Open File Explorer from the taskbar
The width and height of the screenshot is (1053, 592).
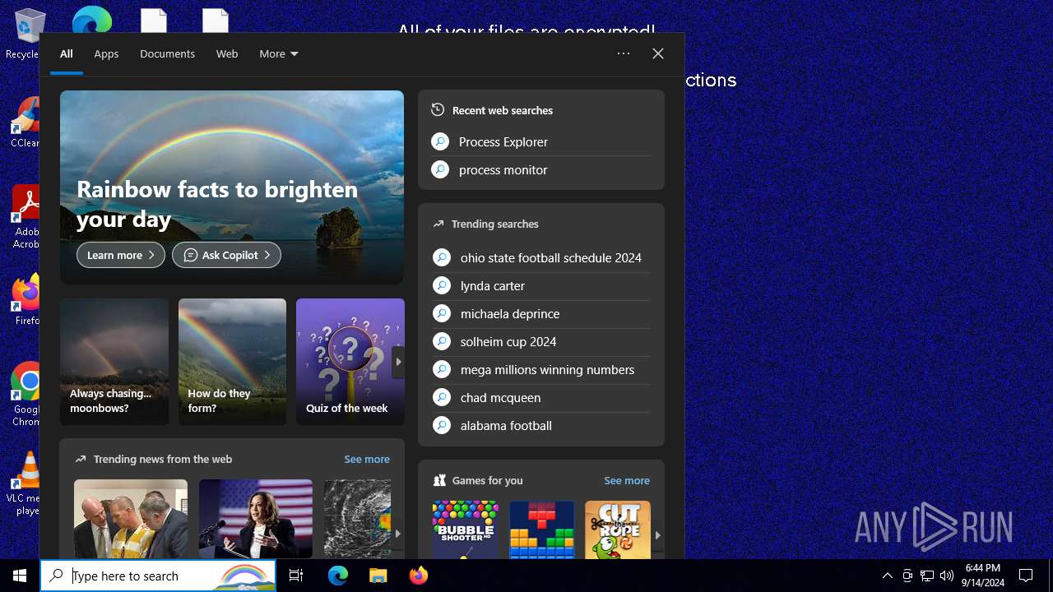tap(378, 576)
